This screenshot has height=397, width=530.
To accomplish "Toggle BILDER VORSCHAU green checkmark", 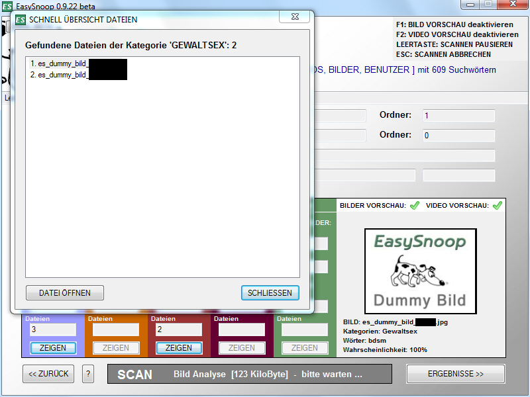I will pyautogui.click(x=415, y=205).
